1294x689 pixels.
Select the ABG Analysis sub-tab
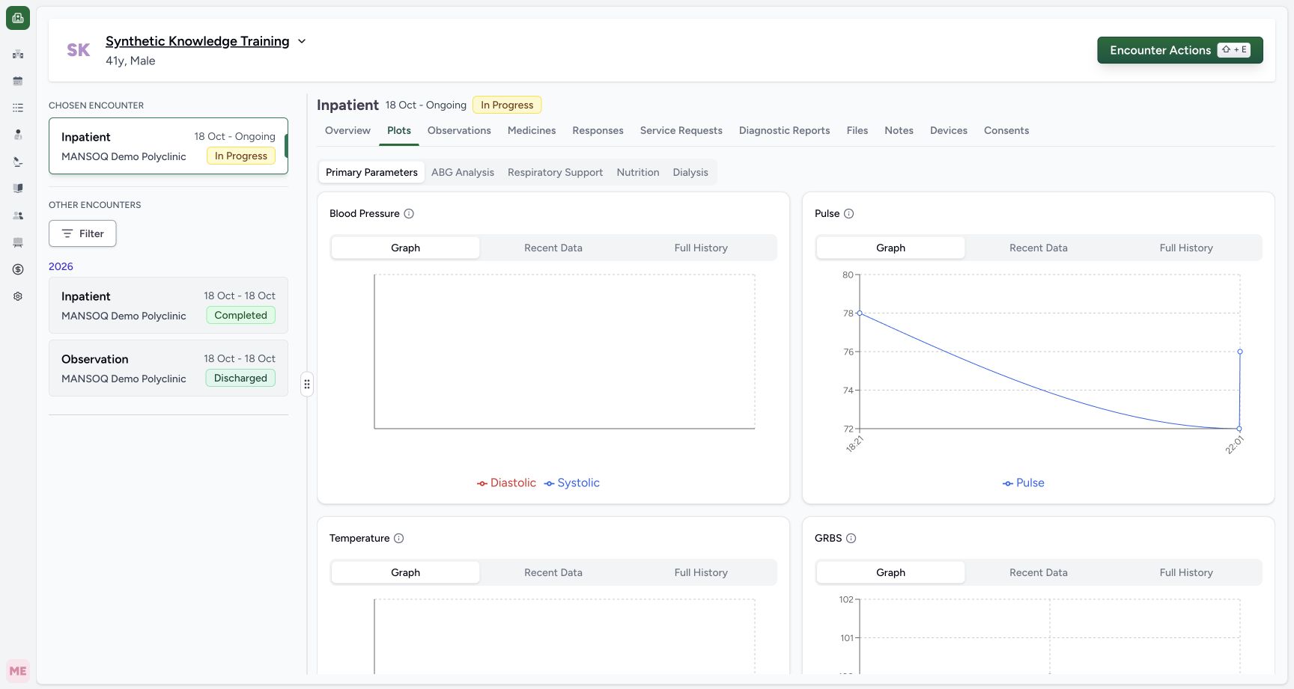point(463,173)
